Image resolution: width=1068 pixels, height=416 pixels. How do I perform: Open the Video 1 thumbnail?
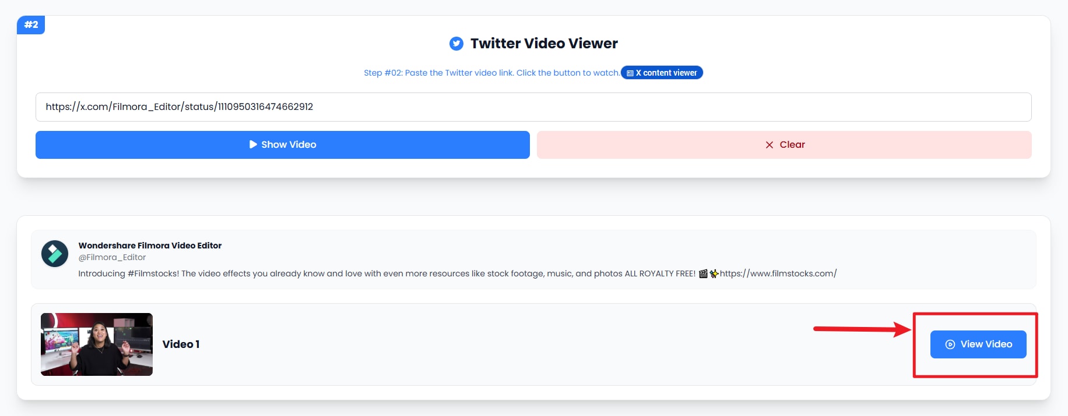point(97,344)
